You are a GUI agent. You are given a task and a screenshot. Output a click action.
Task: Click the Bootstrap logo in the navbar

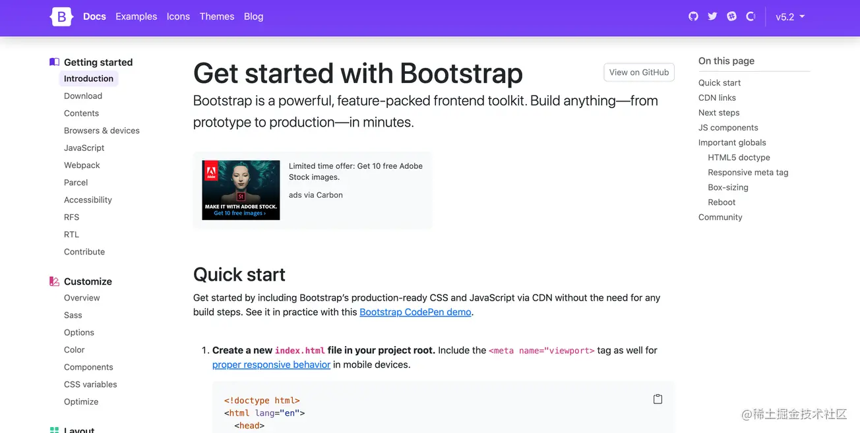[x=61, y=17]
